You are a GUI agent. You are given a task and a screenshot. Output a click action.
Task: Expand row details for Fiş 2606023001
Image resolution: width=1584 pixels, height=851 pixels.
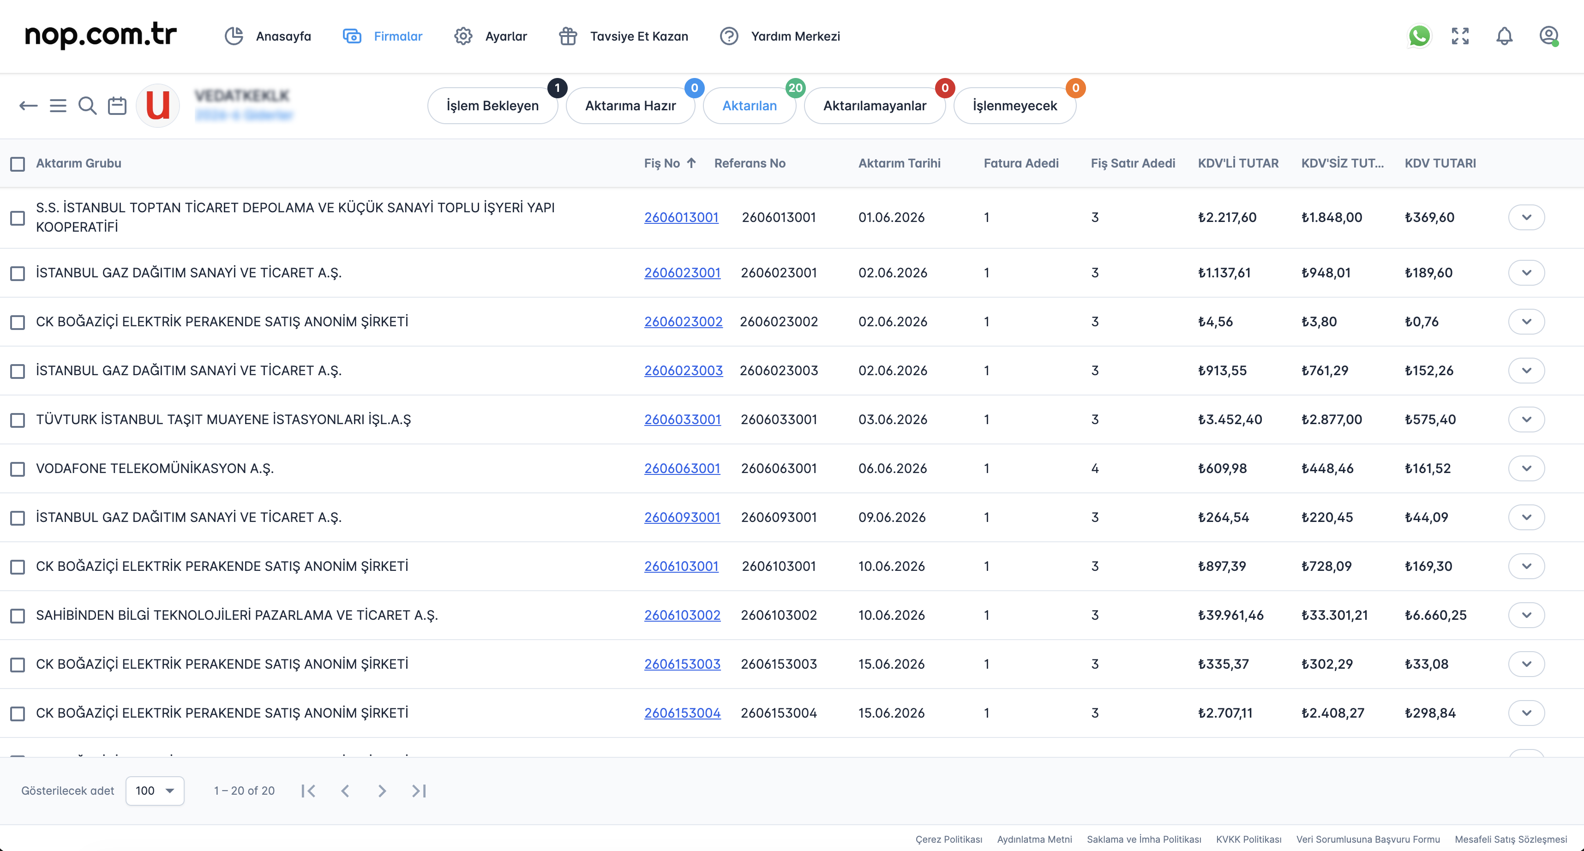[1526, 272]
